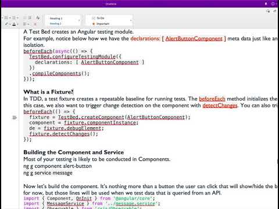279x209 pixels.
Task: Click the red 'AlertButtonComponent' text in paragraph
Action: (194, 39)
